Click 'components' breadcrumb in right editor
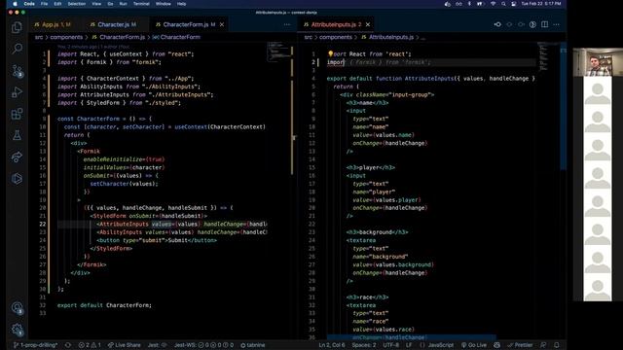This screenshot has height=350, width=623. (x=336, y=37)
